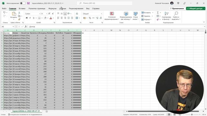Toggle middle vertical alignment
Image resolution: width=207 pixels, height=116 pixels.
pyautogui.click(x=62, y=14)
